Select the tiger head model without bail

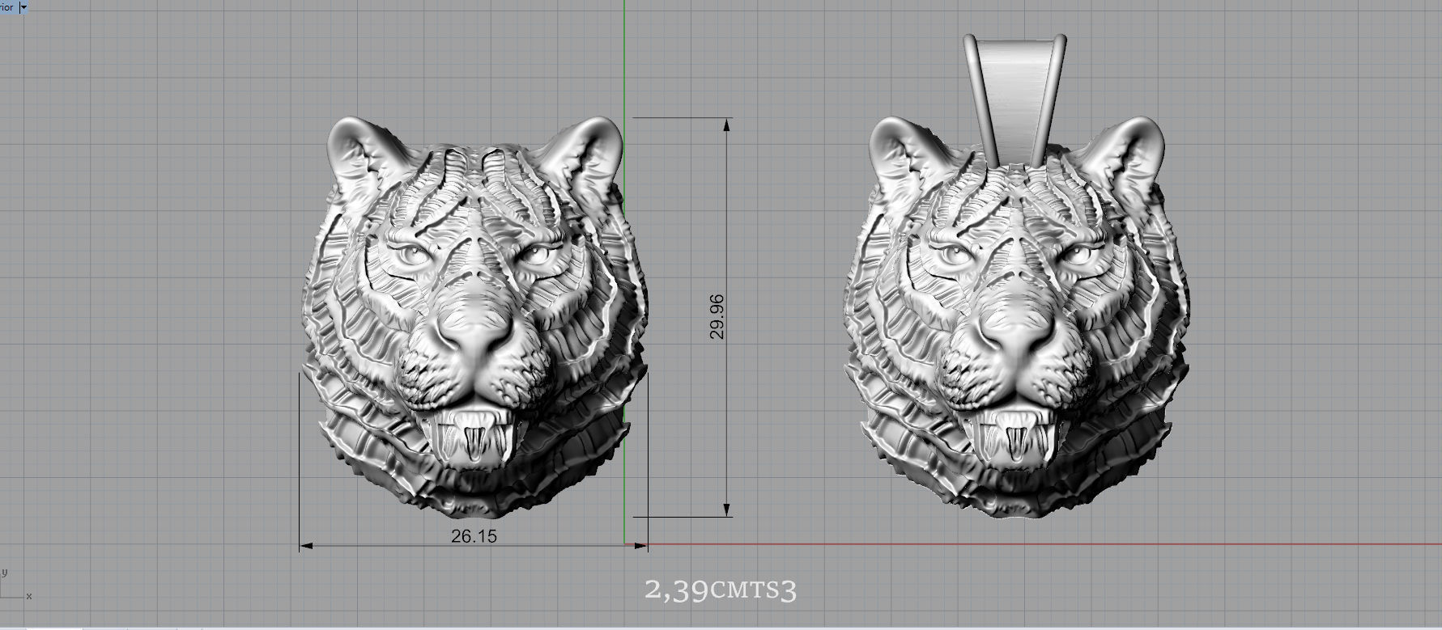(x=475, y=317)
